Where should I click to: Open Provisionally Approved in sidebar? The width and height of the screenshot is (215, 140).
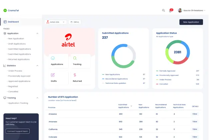pos(19,76)
